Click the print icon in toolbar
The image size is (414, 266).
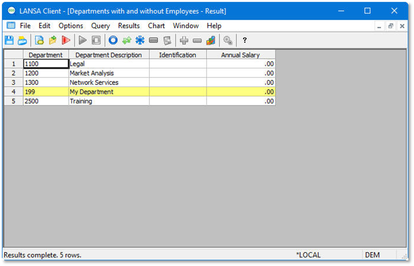(x=23, y=40)
